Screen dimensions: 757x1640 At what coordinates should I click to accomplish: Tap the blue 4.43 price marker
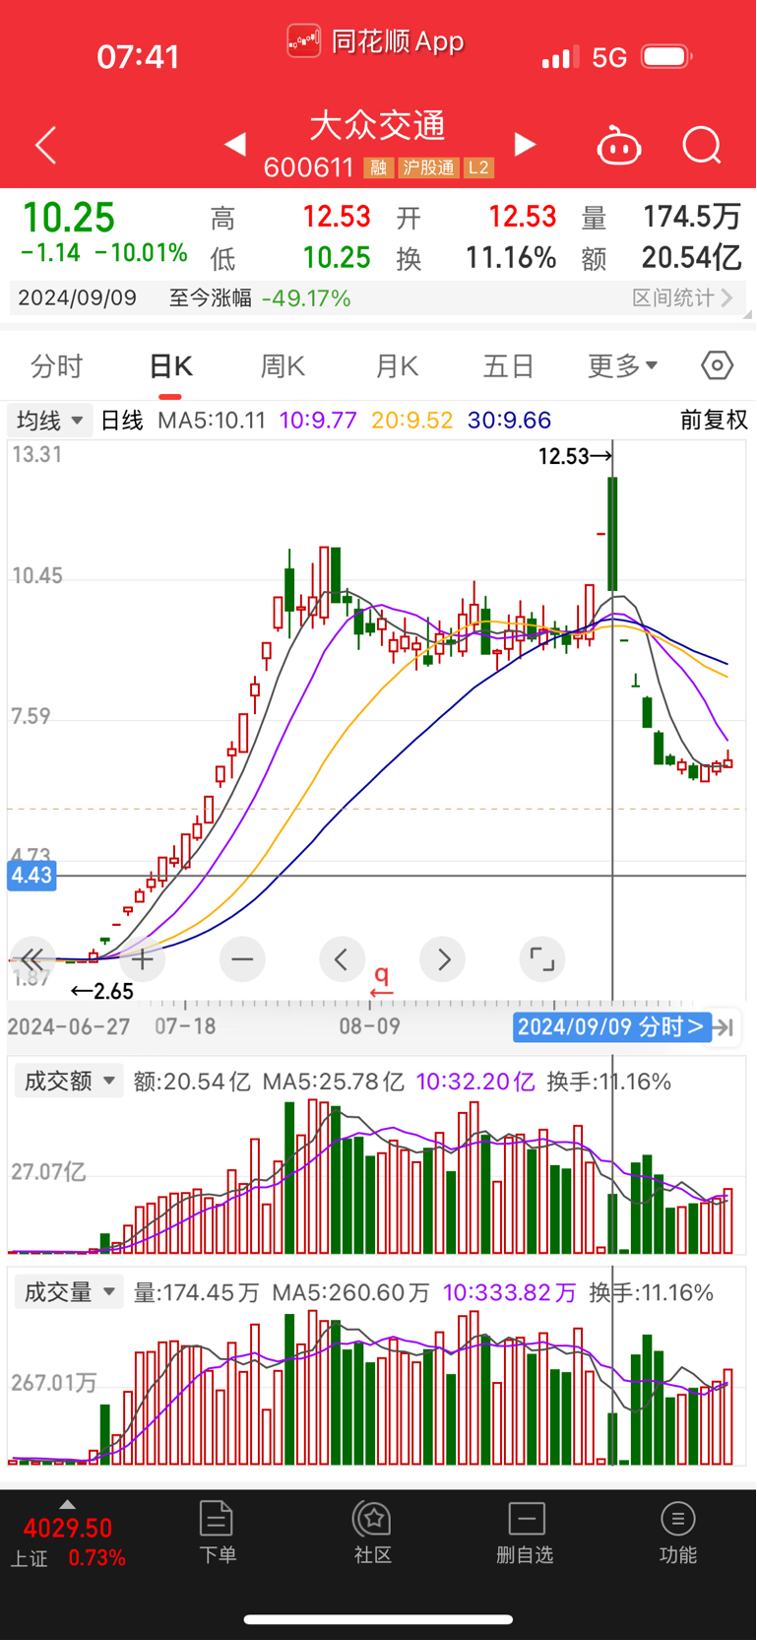click(x=32, y=876)
